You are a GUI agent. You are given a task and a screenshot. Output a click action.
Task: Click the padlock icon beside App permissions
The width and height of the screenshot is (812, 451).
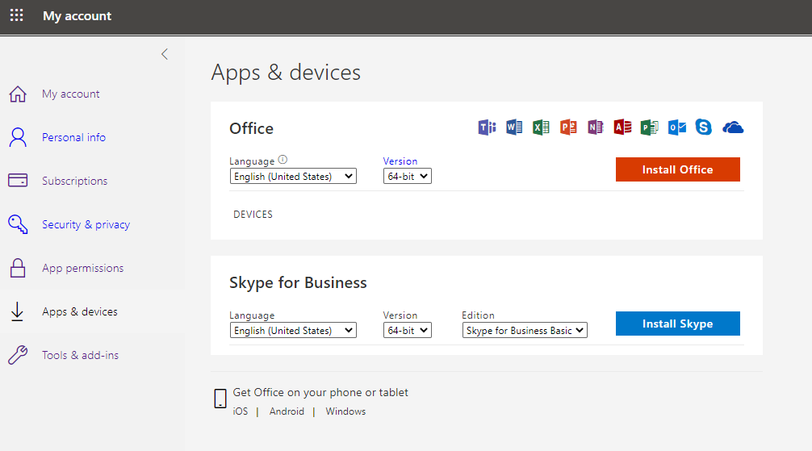[18, 268]
